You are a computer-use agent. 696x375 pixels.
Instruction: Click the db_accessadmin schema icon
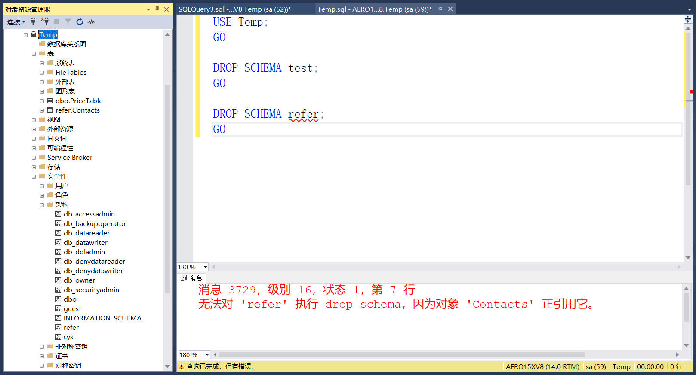(x=59, y=214)
